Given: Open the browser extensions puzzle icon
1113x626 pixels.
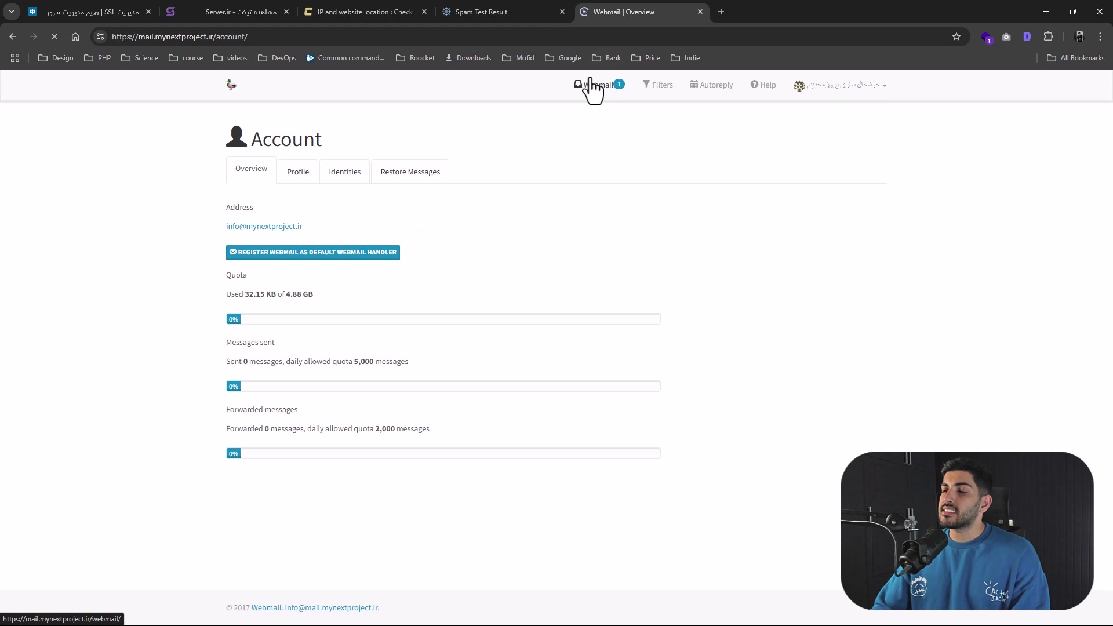Looking at the screenshot, I should click(x=1048, y=37).
